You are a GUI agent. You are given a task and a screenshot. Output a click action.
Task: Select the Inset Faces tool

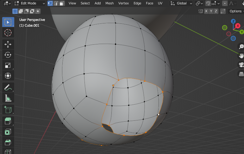coord(8,132)
